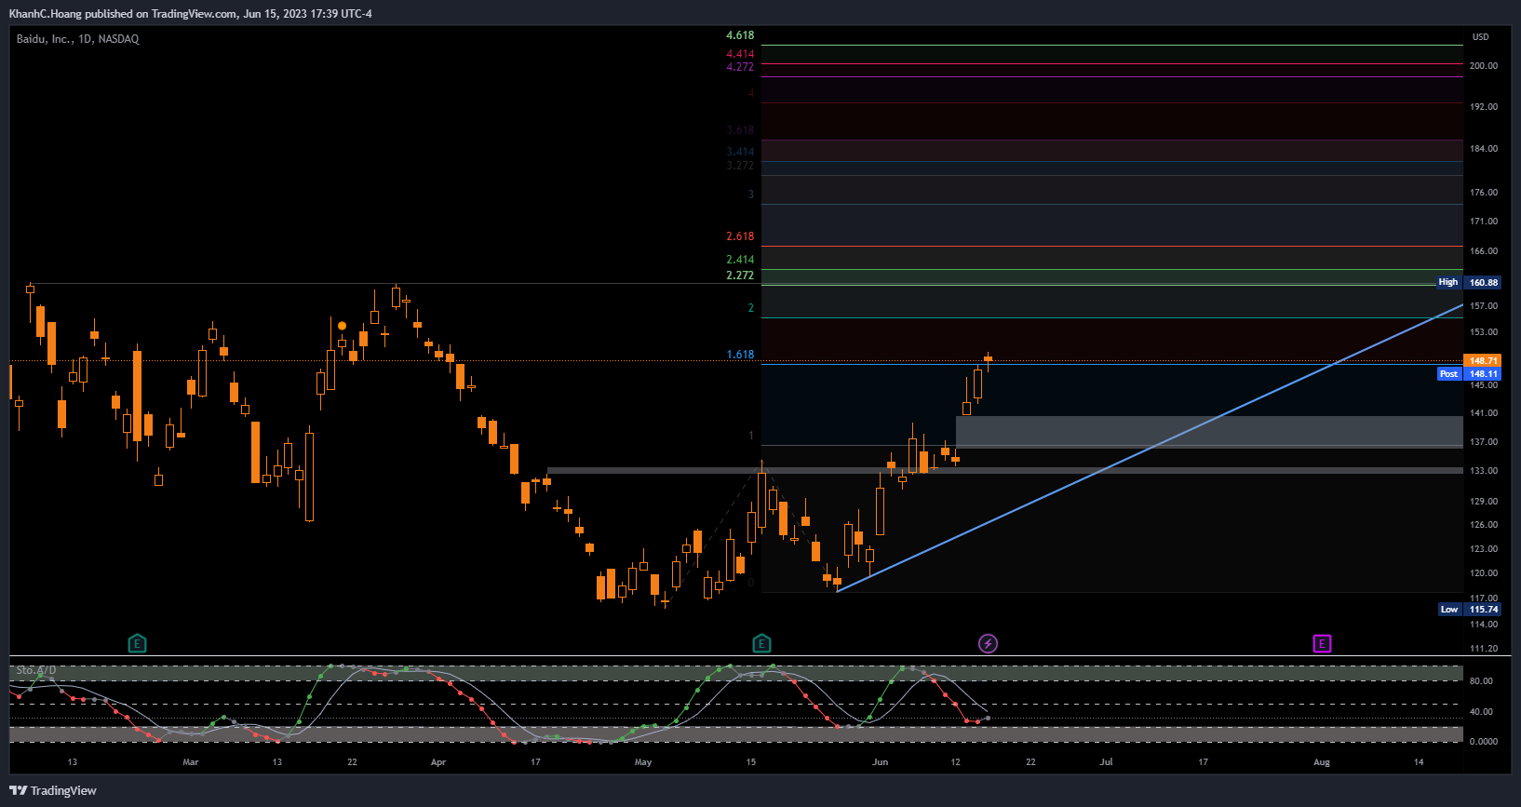
Task: Click the green earnings E icon near March
Action: click(x=137, y=643)
